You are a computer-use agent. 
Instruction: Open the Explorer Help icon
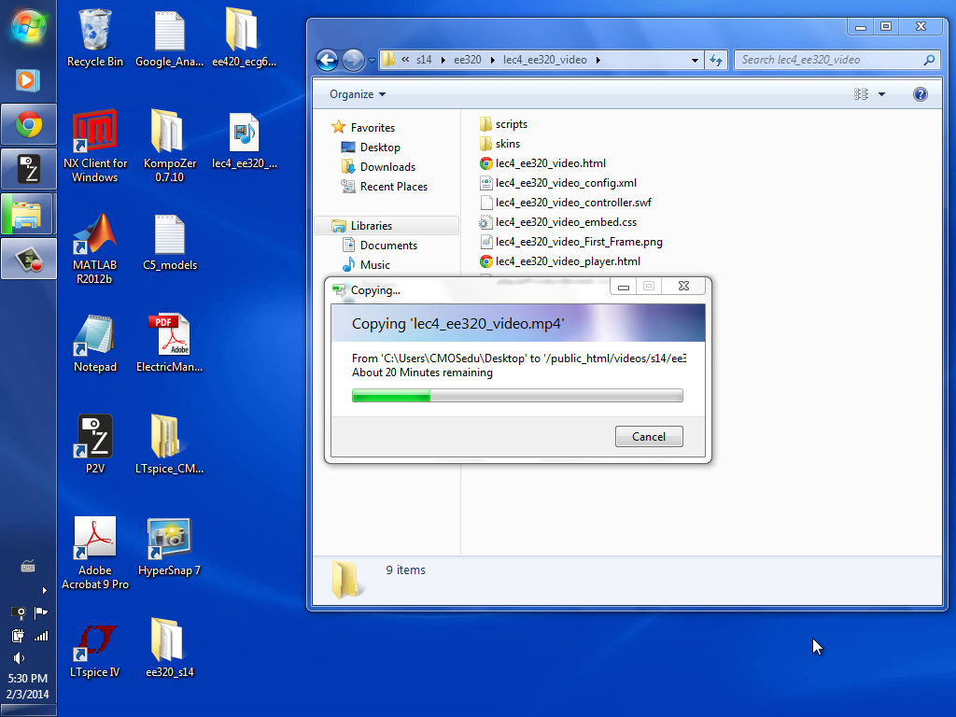[920, 94]
